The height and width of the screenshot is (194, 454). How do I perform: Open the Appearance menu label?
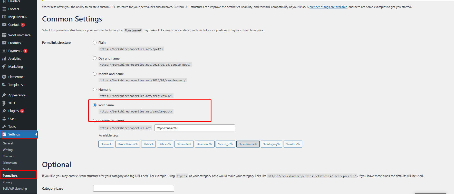[x=17, y=95]
